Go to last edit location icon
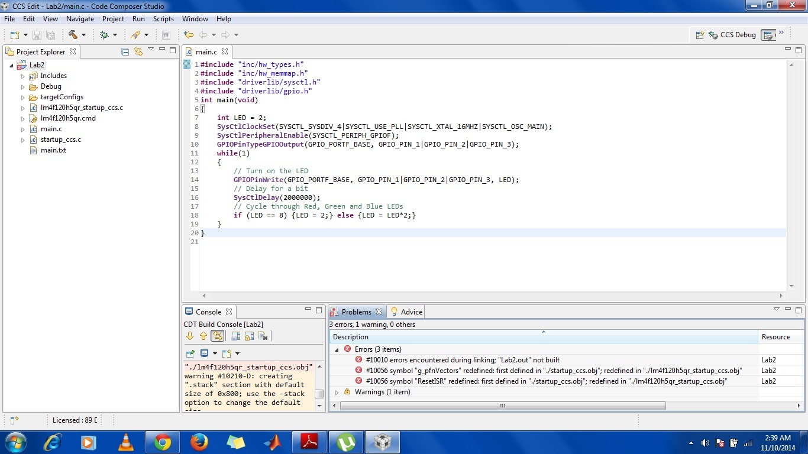Screen dimensions: 808x454 pos(189,35)
